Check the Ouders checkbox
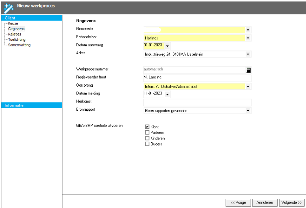This screenshot has height=208, width=306. pyautogui.click(x=147, y=144)
